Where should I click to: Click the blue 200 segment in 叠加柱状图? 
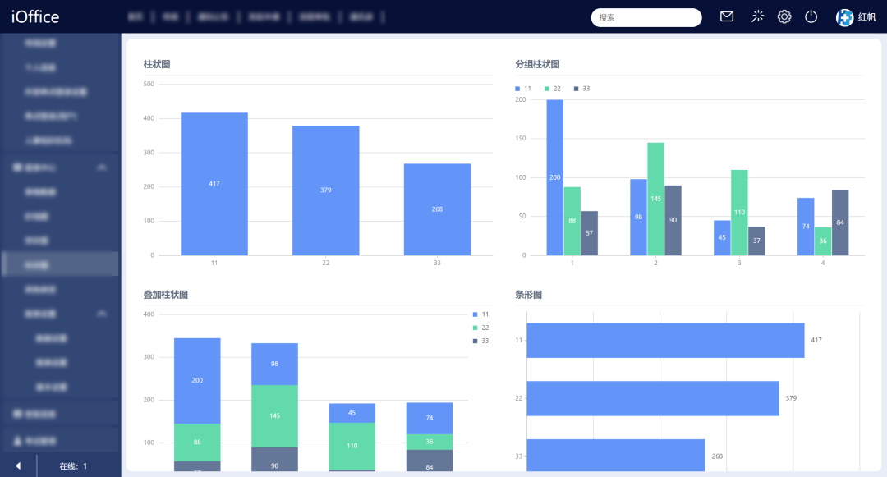tap(197, 381)
